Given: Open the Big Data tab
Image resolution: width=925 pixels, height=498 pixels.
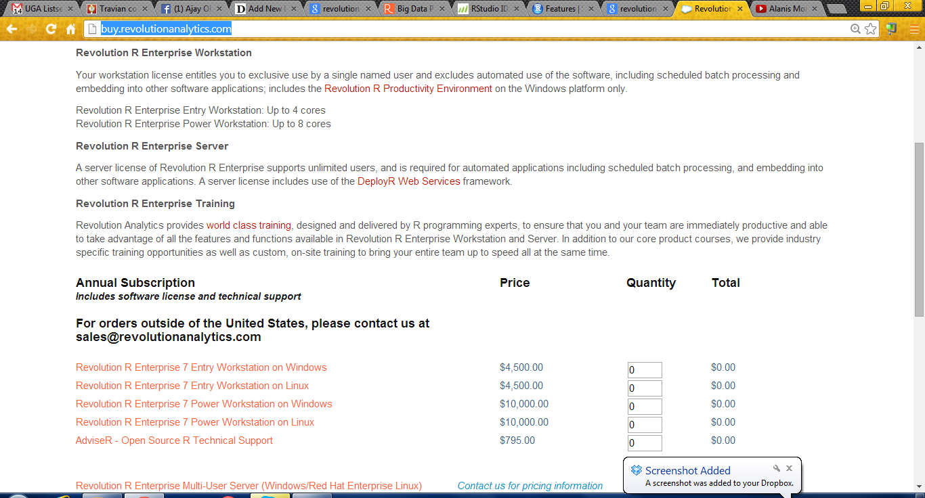Looking at the screenshot, I should 413,9.
